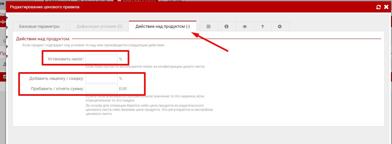Open the question mark help tab
This screenshot has height=144, width=392.
(262, 27)
